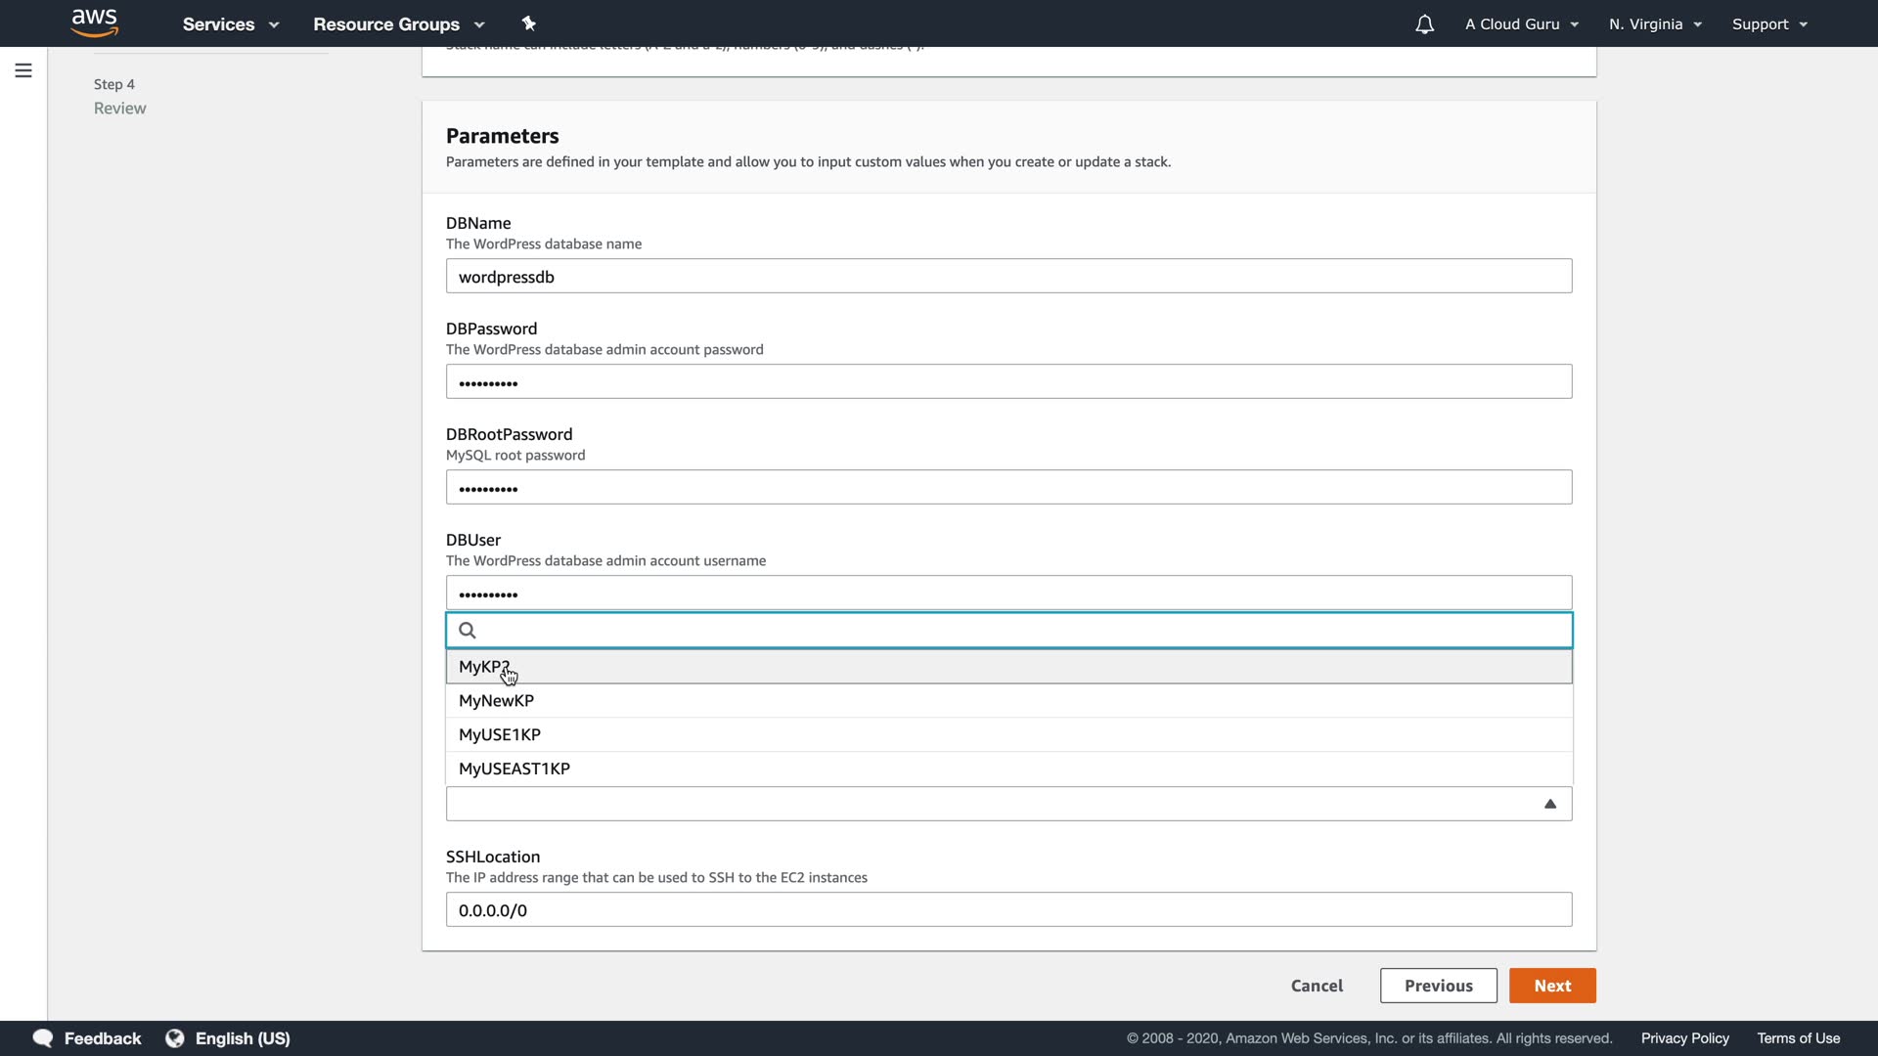Expand the Resource Groups menu
Viewport: 1878px width, 1056px height.
coord(398,24)
